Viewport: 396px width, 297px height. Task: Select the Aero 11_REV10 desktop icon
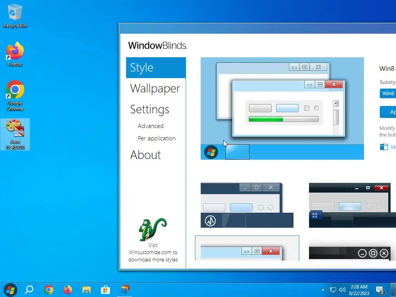pos(15,134)
